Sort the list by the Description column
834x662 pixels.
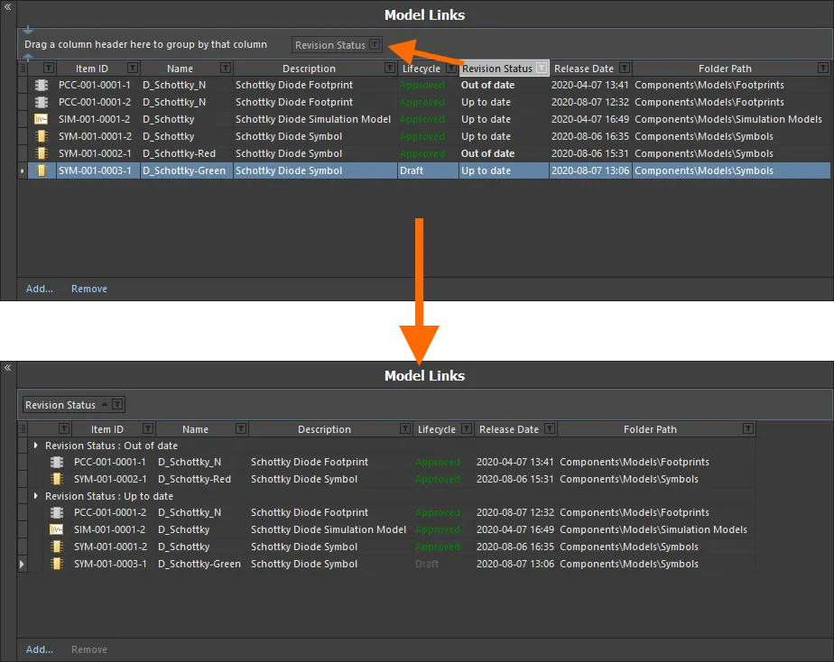(x=310, y=68)
